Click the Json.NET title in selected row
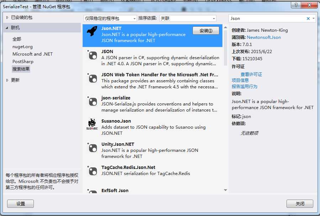The height and width of the screenshot is (216, 320). pyautogui.click(x=111, y=29)
